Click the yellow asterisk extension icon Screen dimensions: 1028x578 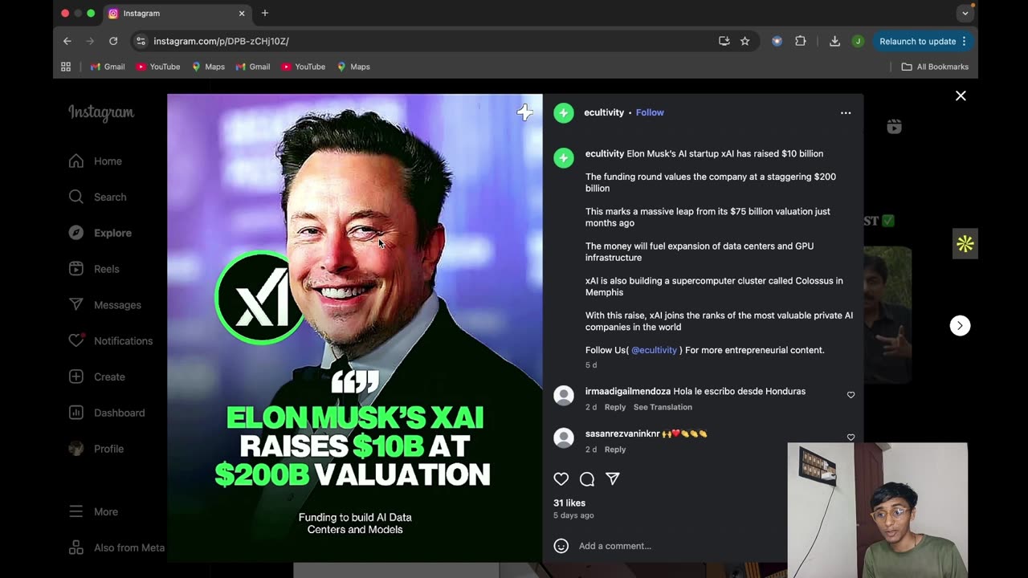point(965,244)
